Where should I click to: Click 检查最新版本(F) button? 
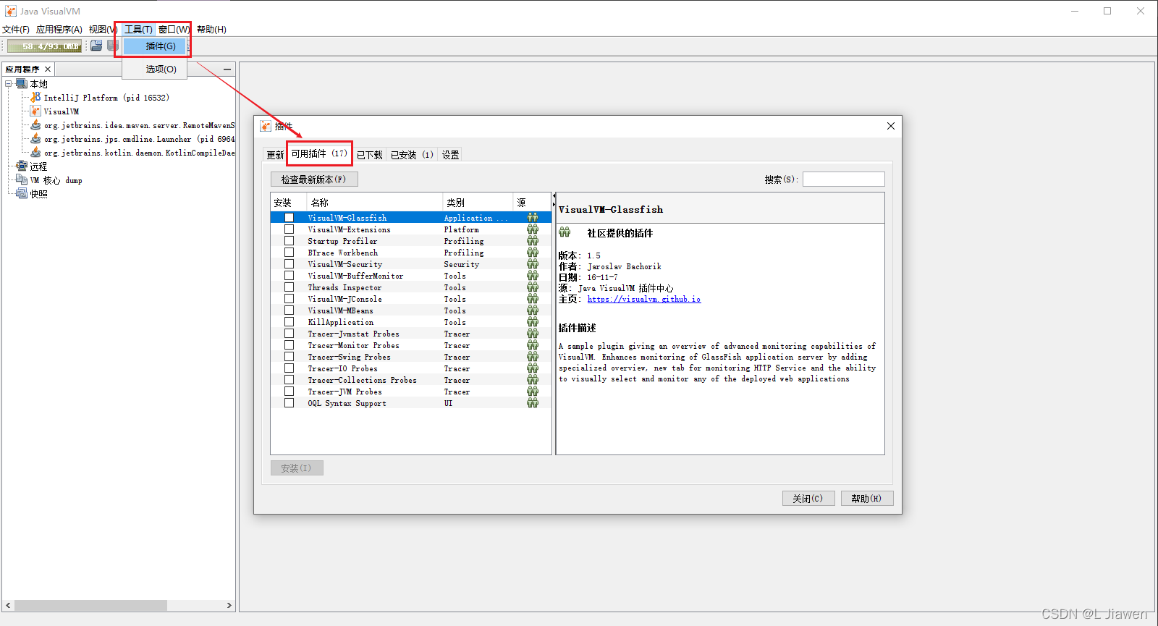[x=314, y=179]
